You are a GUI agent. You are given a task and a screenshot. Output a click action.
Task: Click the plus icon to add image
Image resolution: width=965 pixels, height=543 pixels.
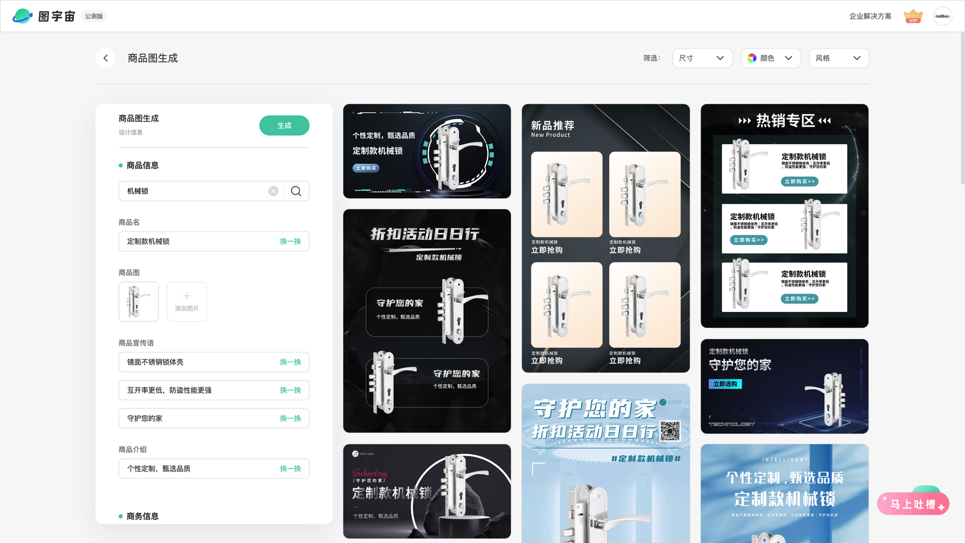tap(187, 296)
